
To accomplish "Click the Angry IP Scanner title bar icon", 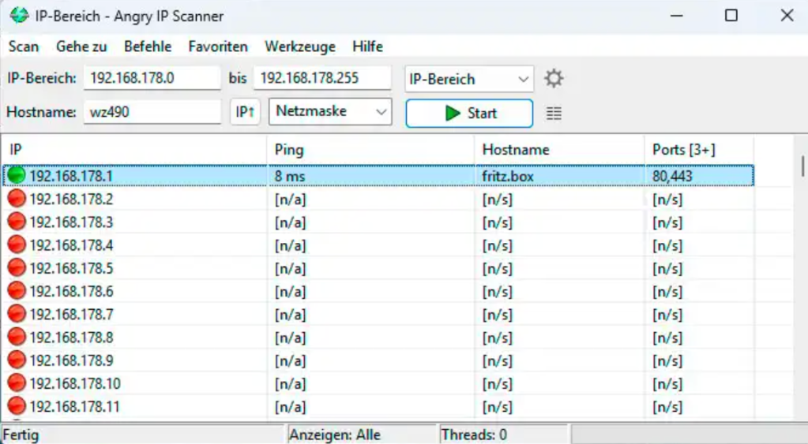I will [x=19, y=16].
